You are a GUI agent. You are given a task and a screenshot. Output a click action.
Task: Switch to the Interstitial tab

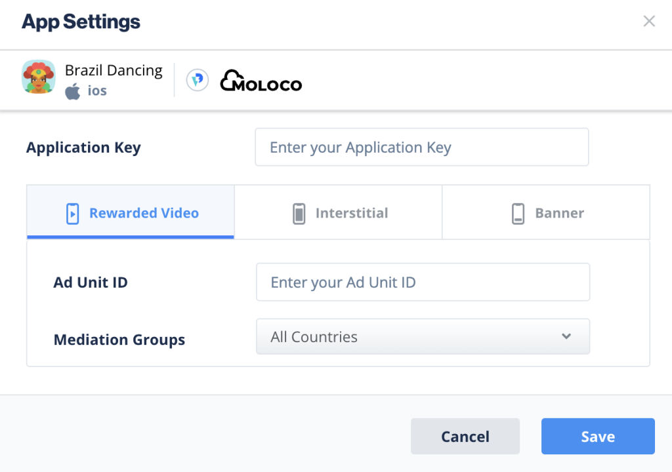337,212
